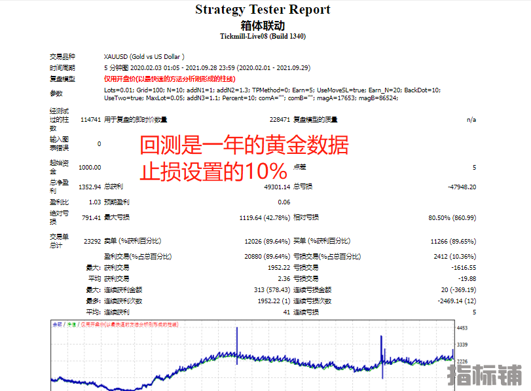Click the red 回测是一年的黄金数据 annotation
The height and width of the screenshot is (391, 531).
pyautogui.click(x=244, y=145)
